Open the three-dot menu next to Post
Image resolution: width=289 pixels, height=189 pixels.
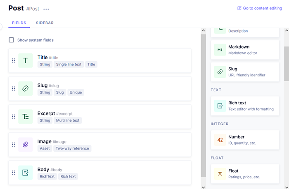[46, 9]
